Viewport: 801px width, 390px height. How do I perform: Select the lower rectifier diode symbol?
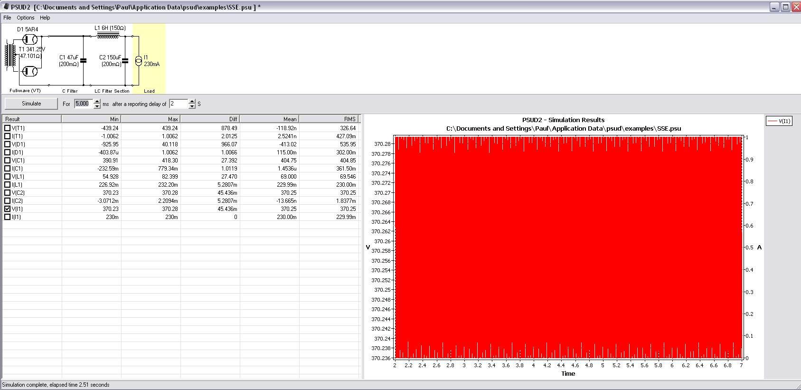(x=30, y=72)
